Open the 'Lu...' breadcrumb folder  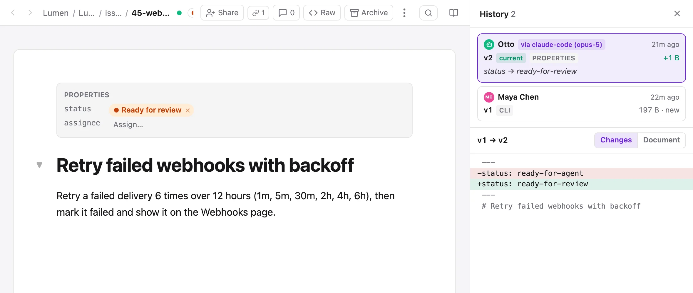click(x=86, y=13)
